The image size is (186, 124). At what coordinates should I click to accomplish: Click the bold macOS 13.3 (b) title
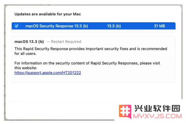29,42
